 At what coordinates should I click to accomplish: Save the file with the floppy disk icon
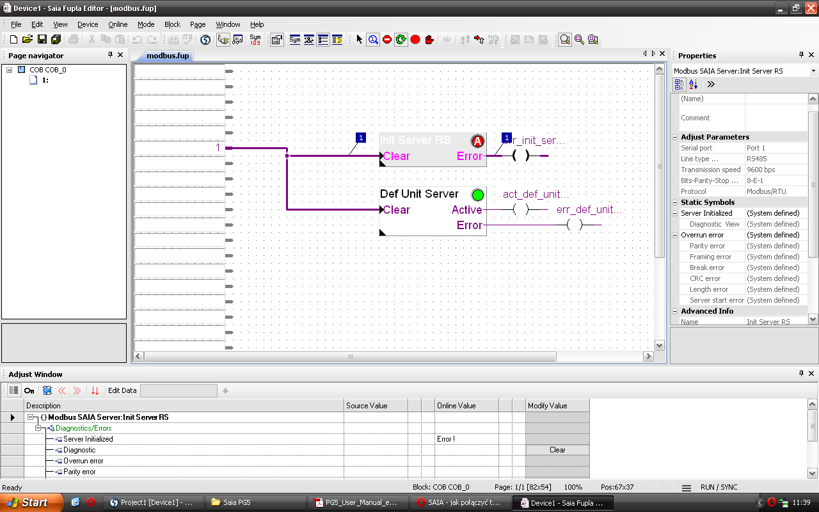point(42,40)
